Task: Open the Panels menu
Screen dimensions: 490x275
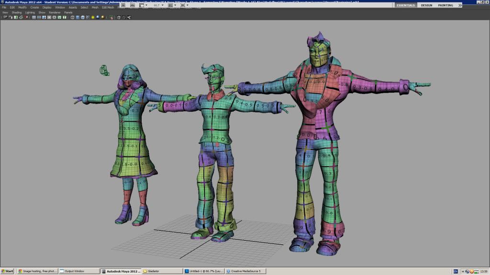Action: click(68, 12)
